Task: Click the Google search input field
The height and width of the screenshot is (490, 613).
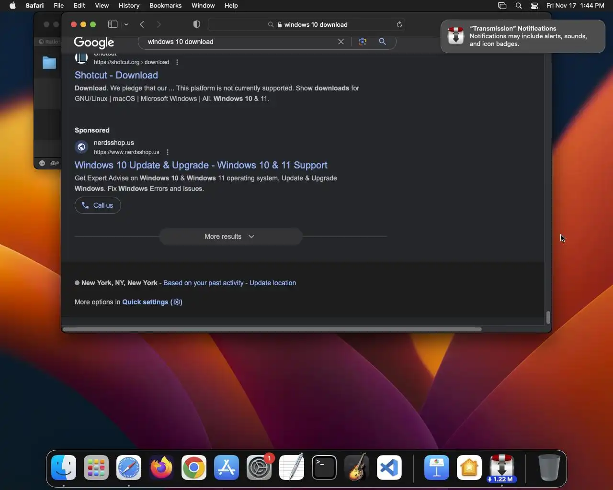Action: (239, 42)
